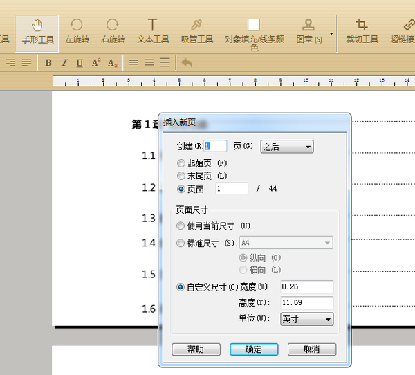This screenshot has width=415, height=375.
Task: Click the 宽度 width field 8.26
Action: (x=306, y=287)
